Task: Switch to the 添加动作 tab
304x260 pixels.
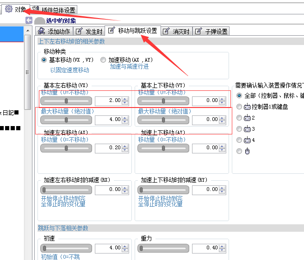Action: pos(54,31)
